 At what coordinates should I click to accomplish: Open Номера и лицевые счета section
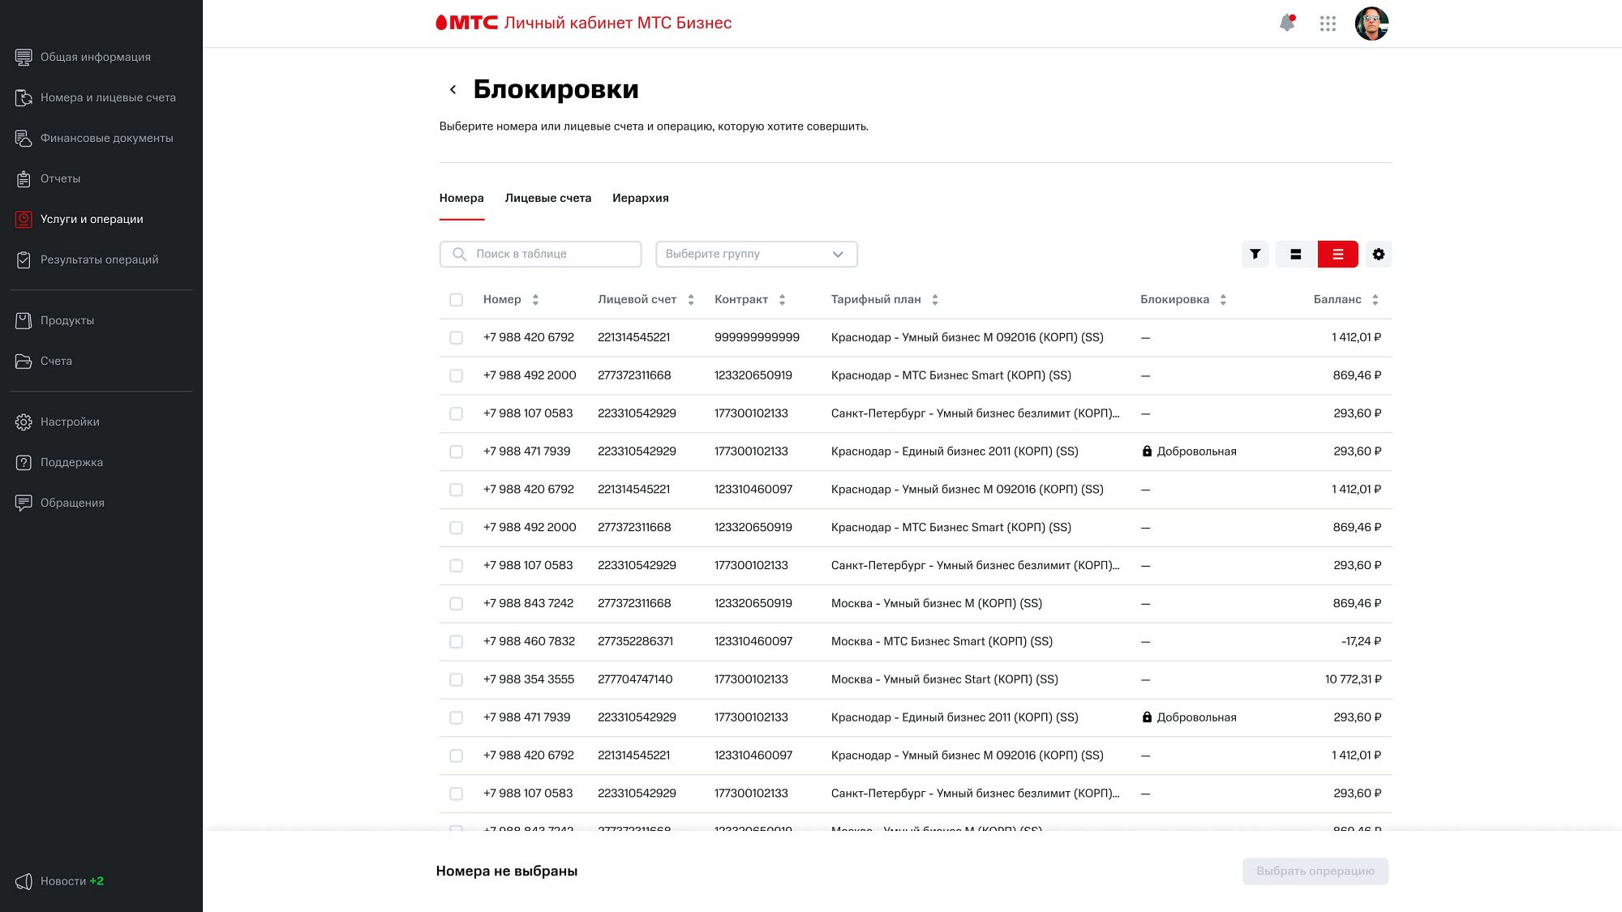coord(95,97)
